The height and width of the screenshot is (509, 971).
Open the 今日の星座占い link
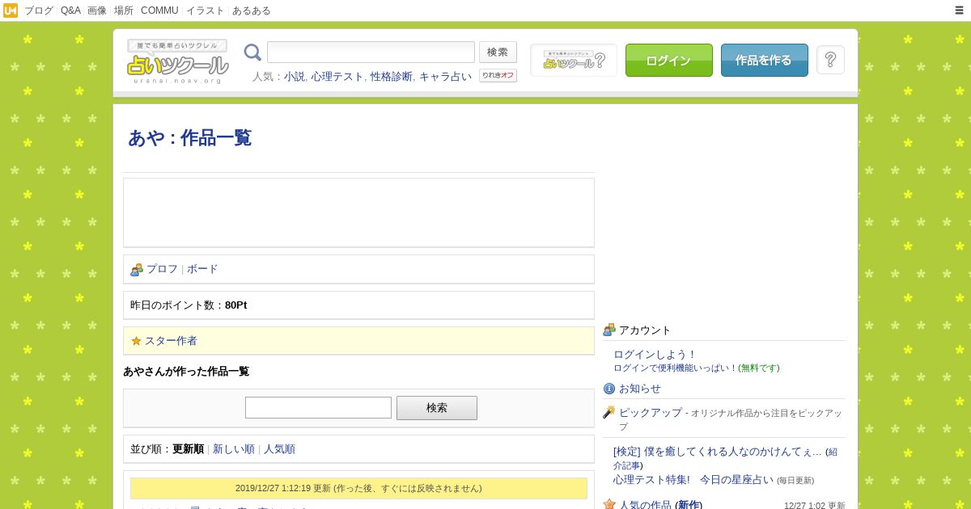tap(736, 479)
